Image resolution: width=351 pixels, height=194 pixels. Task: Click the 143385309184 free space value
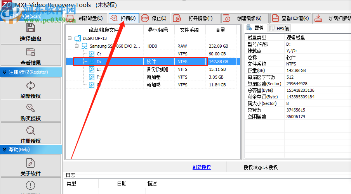[301, 97]
